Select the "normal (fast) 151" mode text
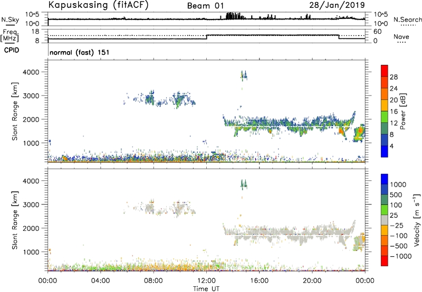The image size is (422, 292). tap(80, 52)
